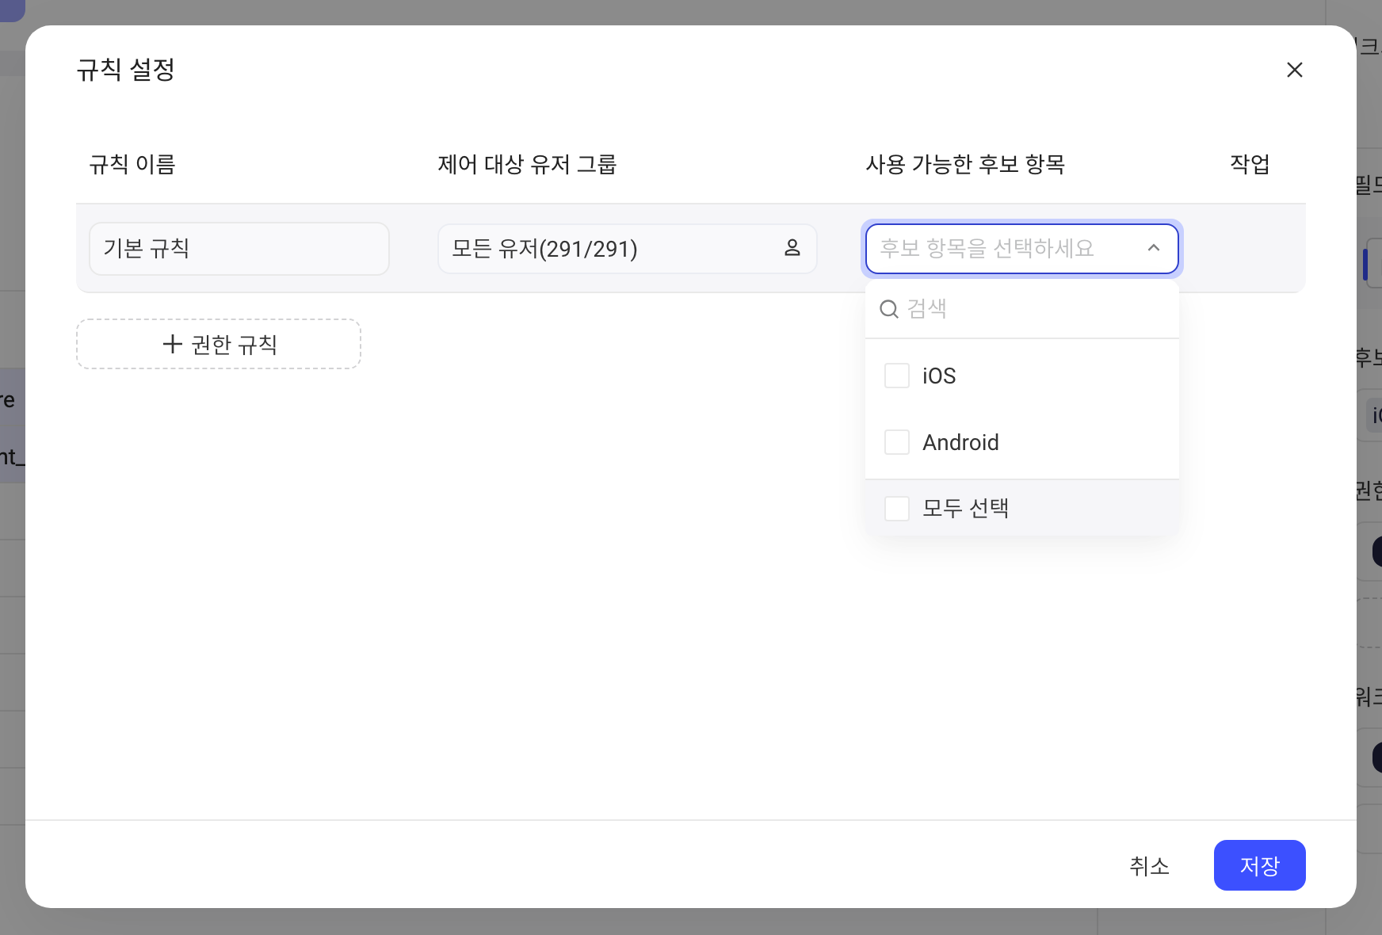
Task: Click the 검색 search field
Action: coord(1021,309)
